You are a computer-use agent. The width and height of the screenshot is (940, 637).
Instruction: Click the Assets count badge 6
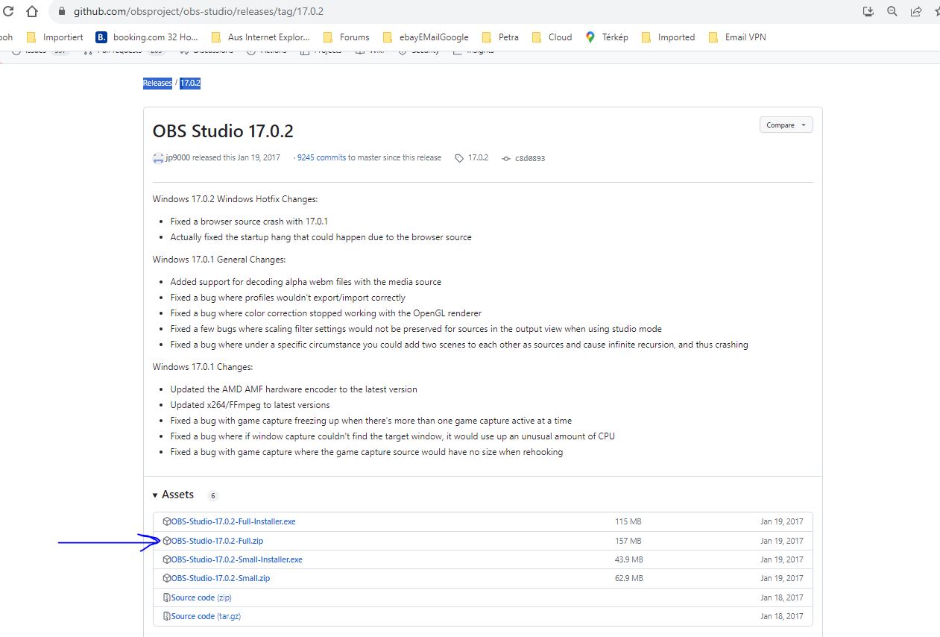212,495
